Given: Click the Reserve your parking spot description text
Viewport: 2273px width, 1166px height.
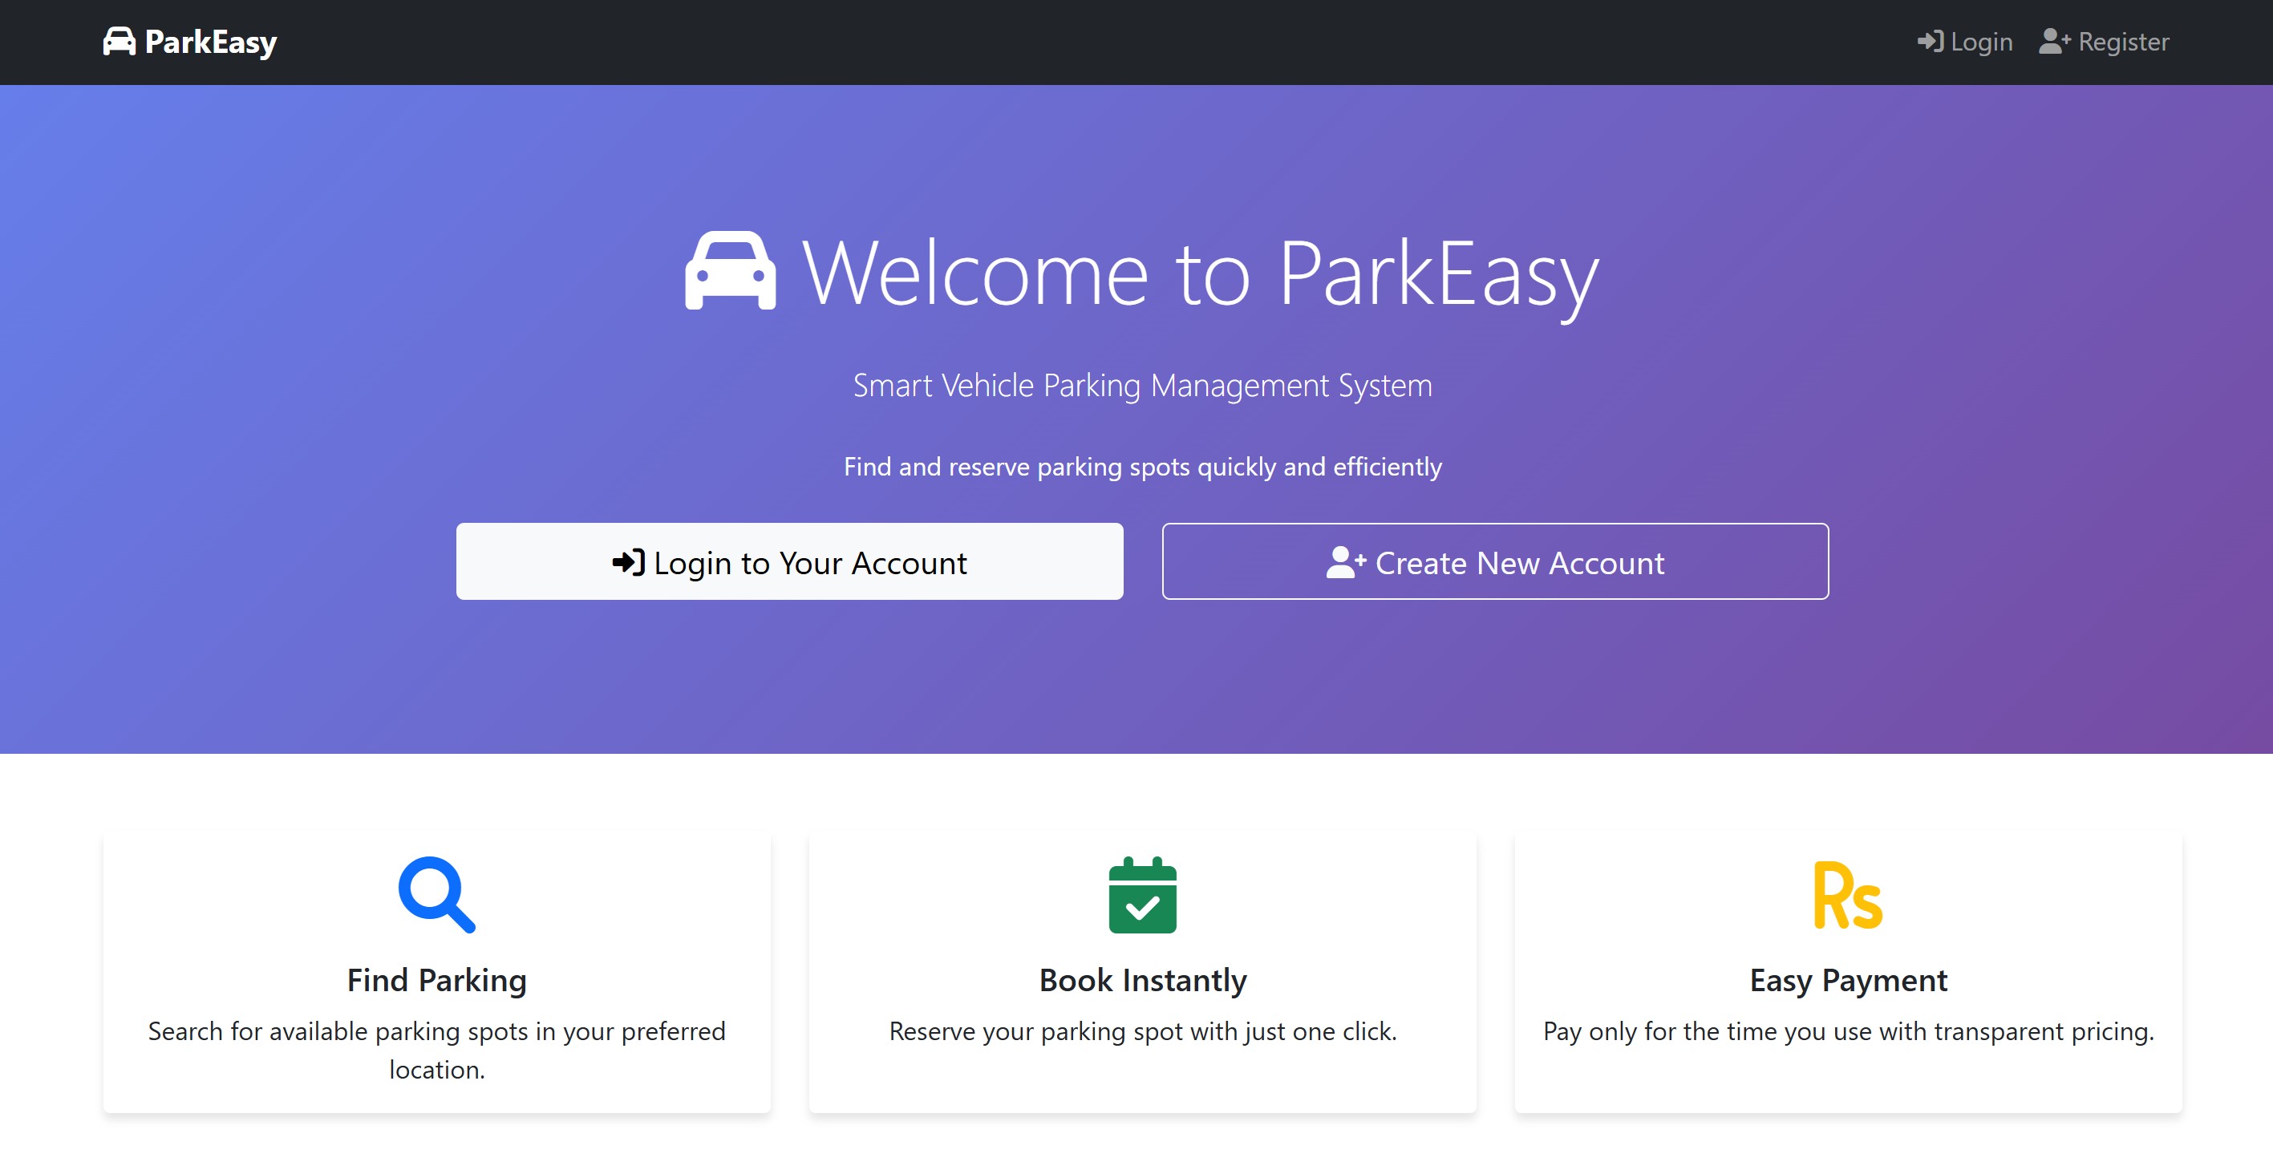Looking at the screenshot, I should [x=1142, y=1031].
